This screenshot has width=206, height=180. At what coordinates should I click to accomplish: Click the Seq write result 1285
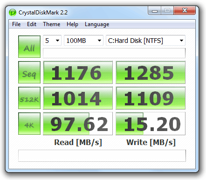151,72
